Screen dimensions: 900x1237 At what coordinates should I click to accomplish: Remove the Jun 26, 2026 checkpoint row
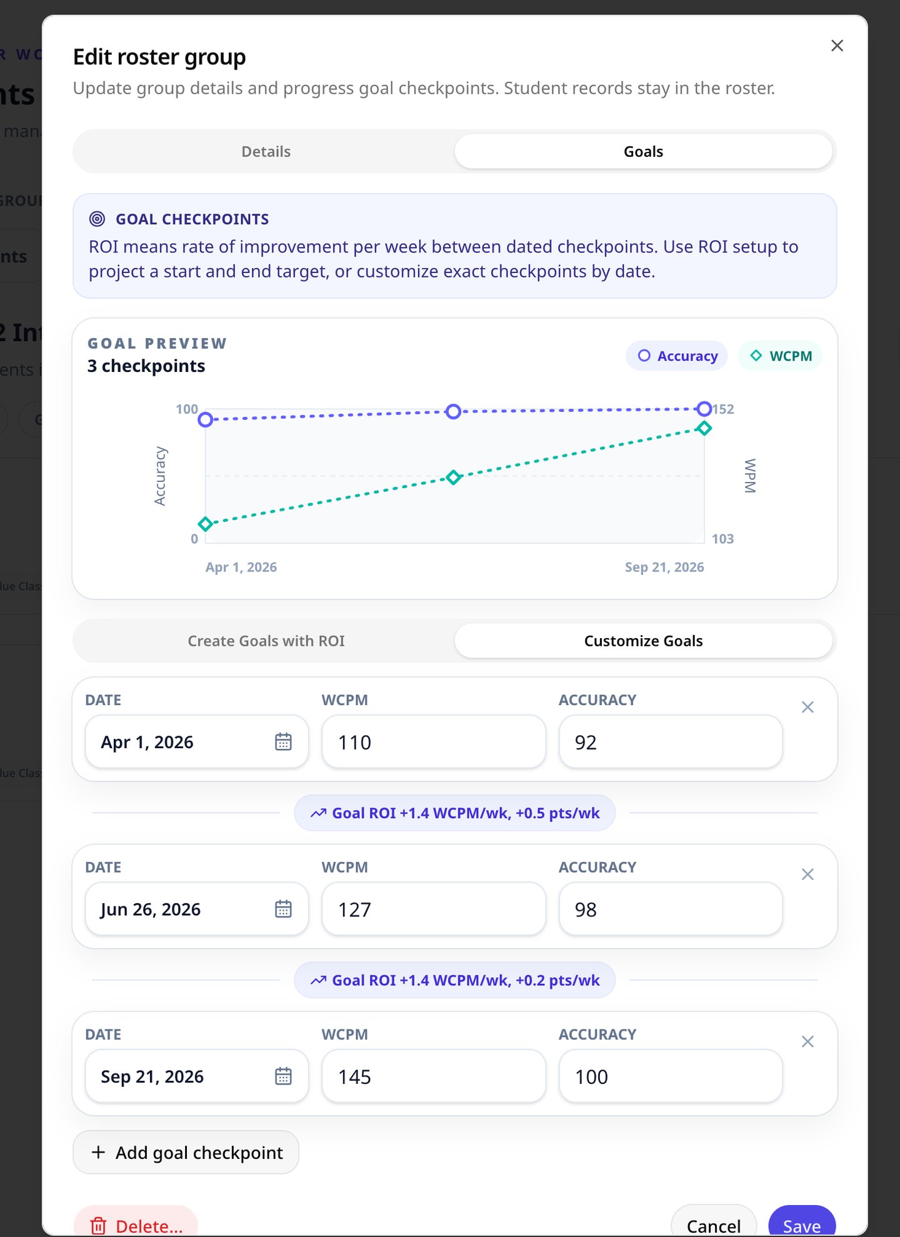(x=807, y=874)
